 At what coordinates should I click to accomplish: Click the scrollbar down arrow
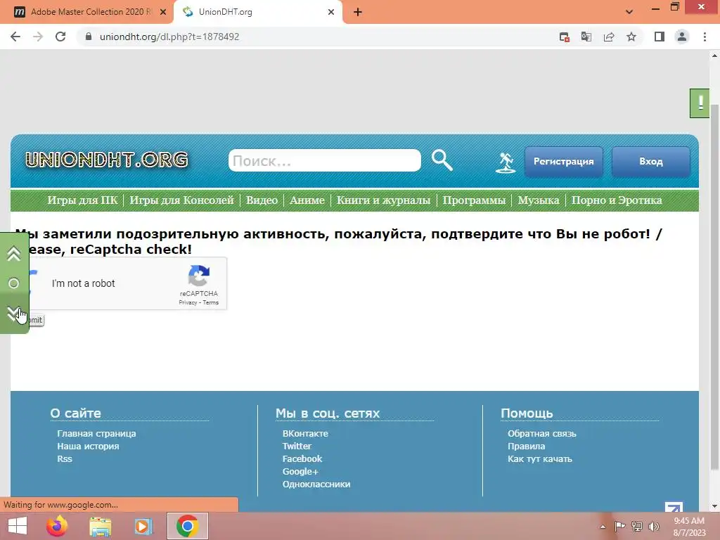[714, 506]
